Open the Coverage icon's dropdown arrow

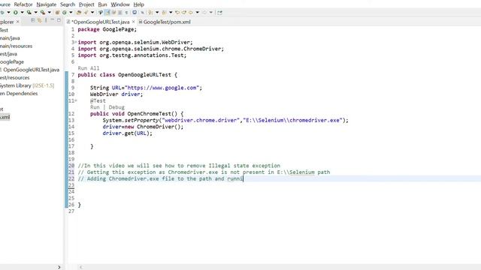(35, 13)
